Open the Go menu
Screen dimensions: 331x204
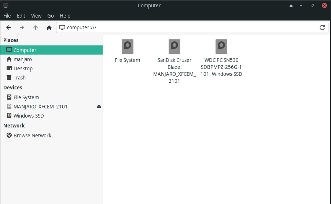pos(51,16)
